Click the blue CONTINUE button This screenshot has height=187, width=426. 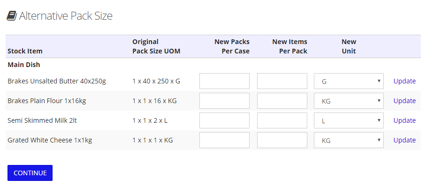click(x=30, y=173)
